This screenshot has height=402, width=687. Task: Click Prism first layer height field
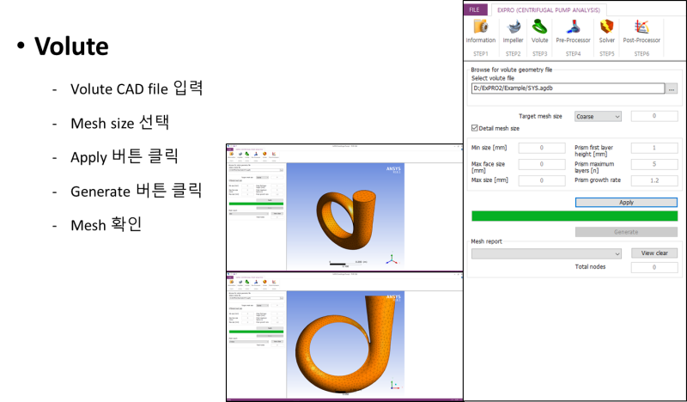point(654,148)
